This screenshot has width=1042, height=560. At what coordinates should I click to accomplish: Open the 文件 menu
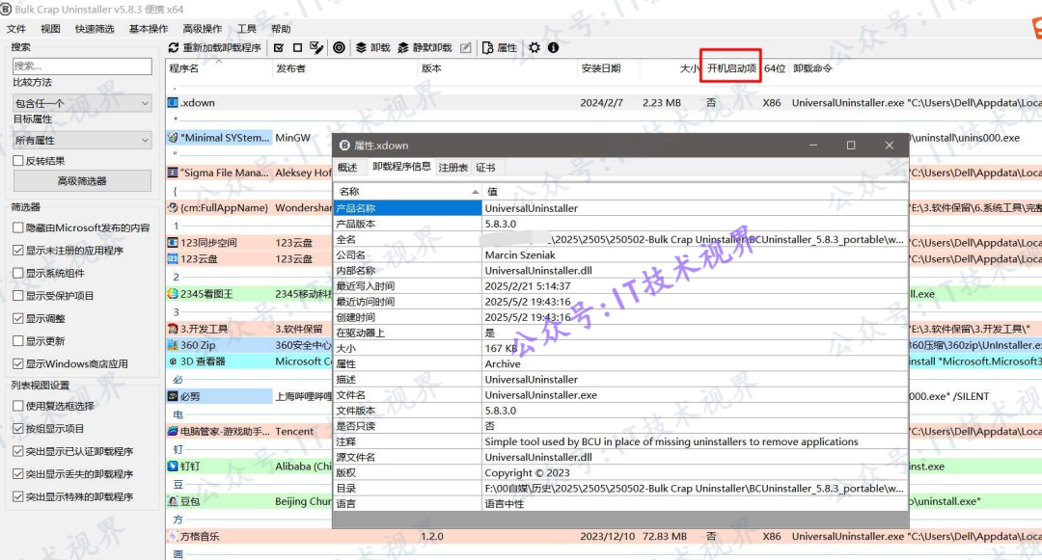click(16, 29)
